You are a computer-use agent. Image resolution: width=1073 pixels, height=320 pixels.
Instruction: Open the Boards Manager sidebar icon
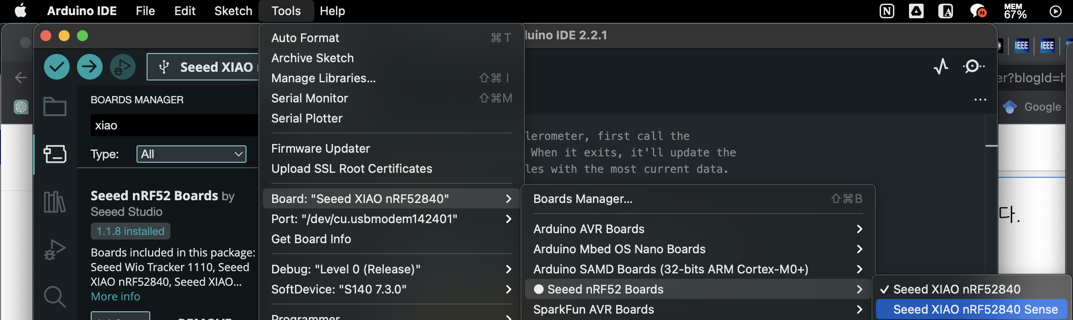coord(55,154)
